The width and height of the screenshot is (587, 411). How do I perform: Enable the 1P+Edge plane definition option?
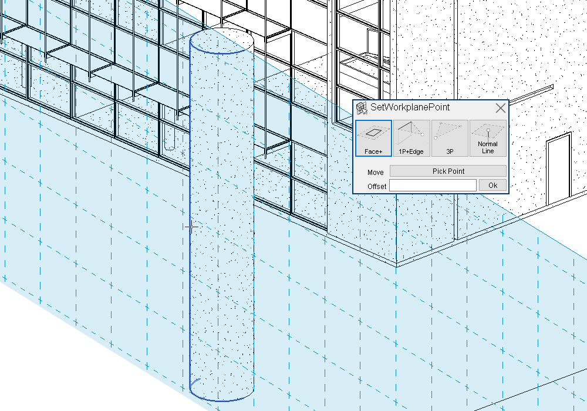click(x=411, y=138)
